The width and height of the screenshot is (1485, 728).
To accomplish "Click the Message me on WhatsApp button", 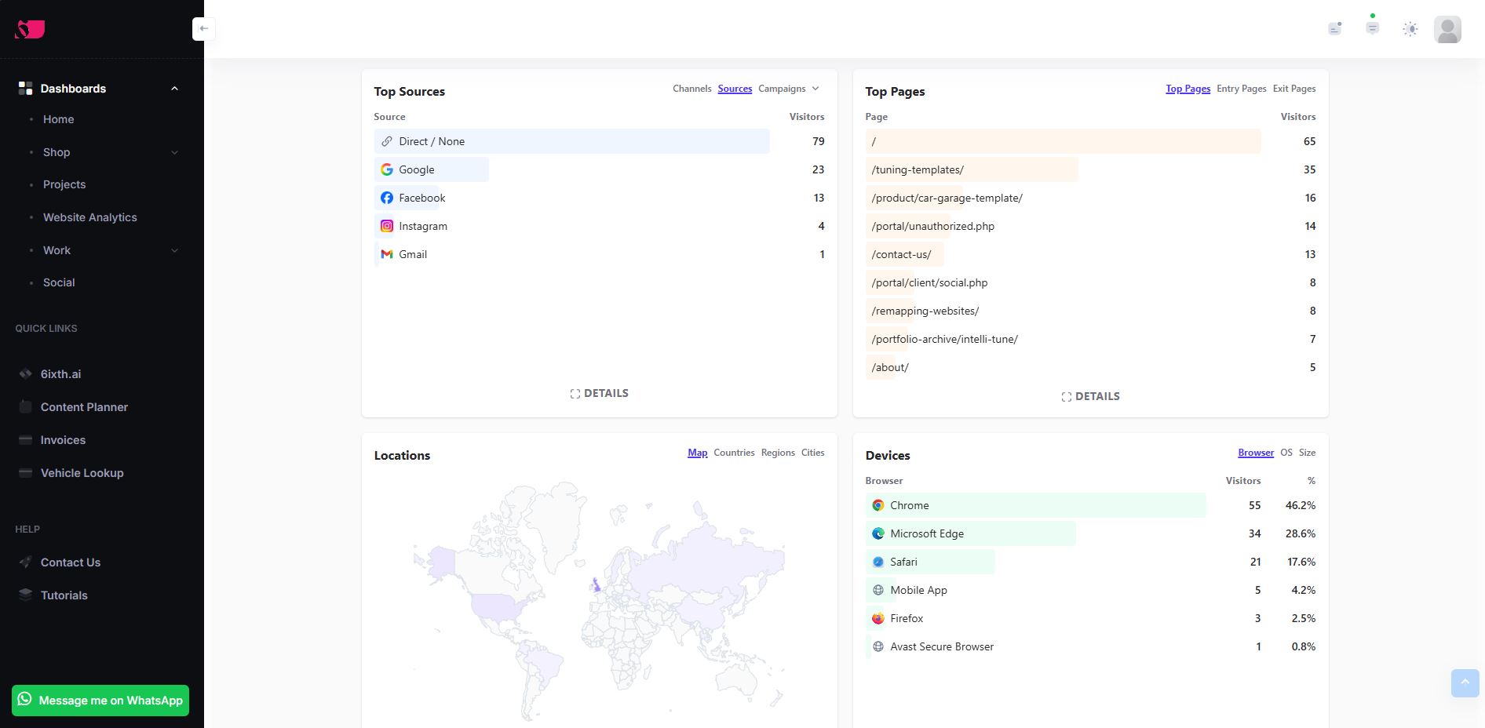I will (100, 701).
